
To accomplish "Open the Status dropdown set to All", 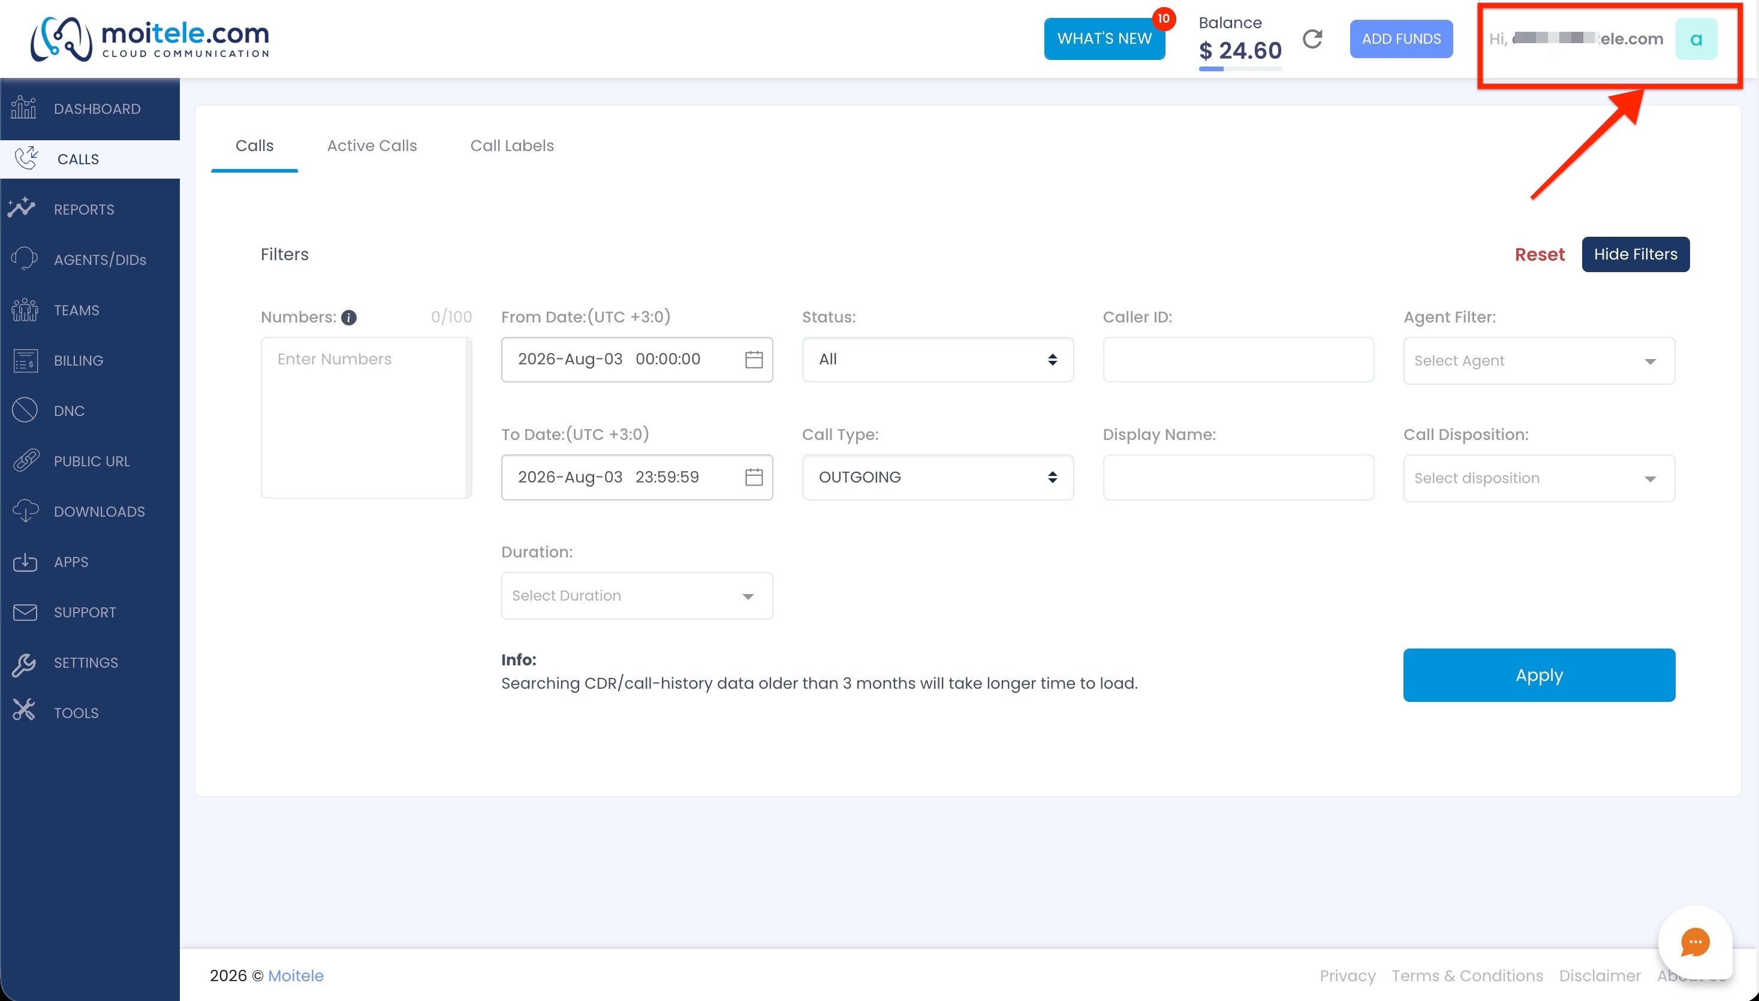I will pos(937,360).
